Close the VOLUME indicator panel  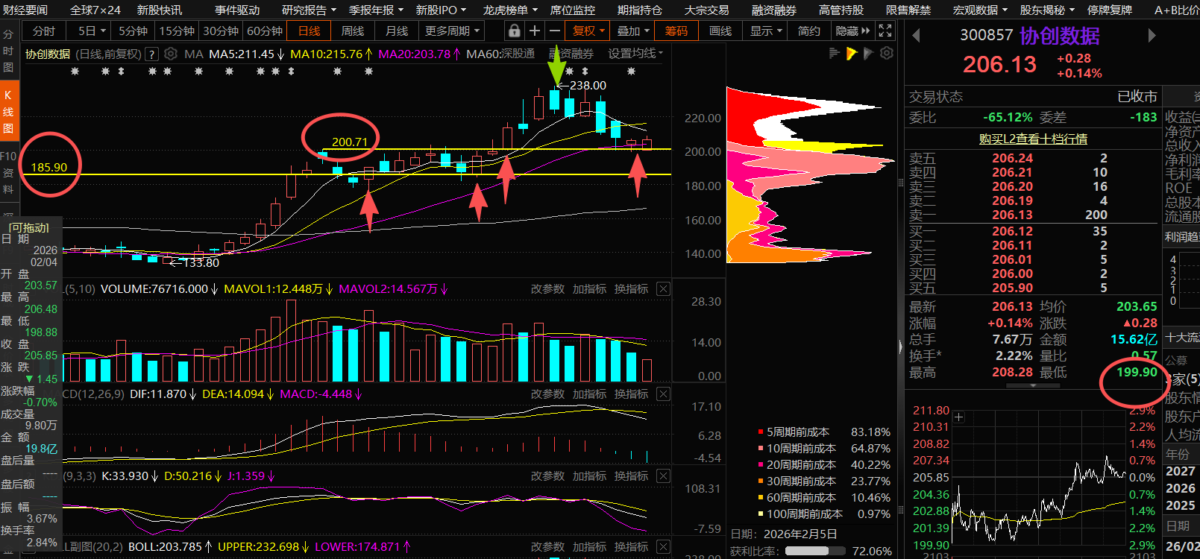click(x=663, y=288)
